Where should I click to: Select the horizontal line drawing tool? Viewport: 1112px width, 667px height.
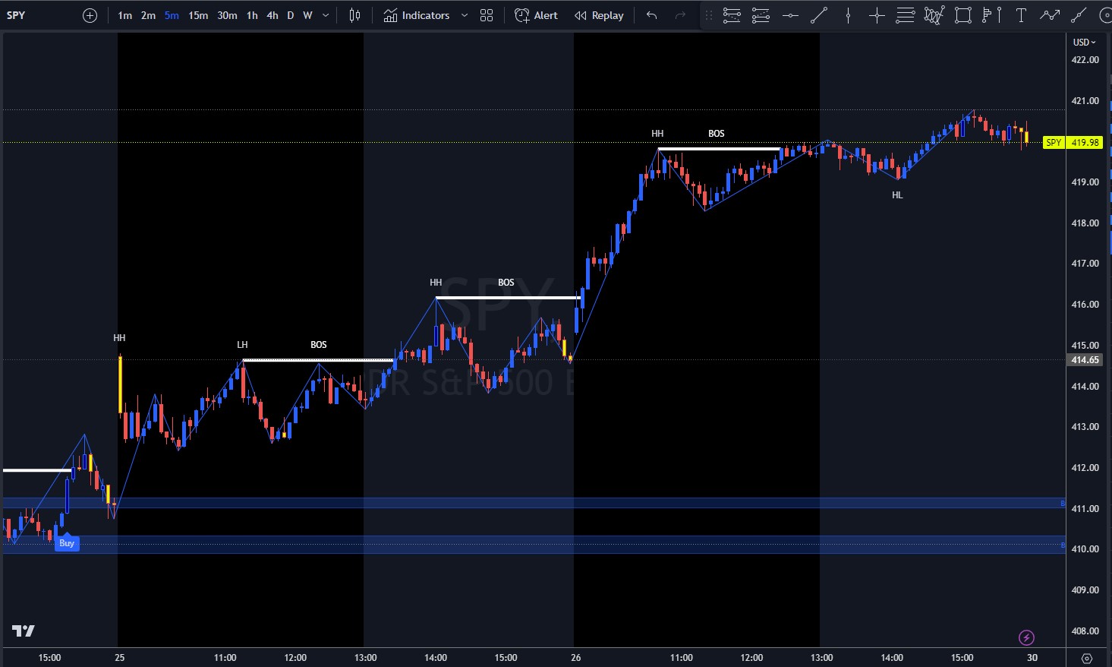point(790,15)
